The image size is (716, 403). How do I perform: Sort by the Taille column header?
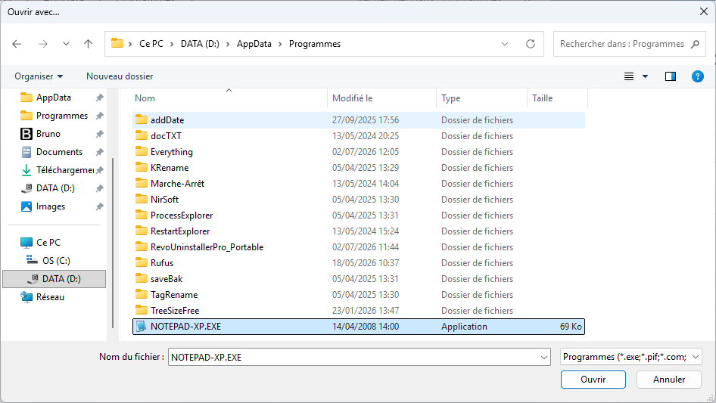(543, 98)
